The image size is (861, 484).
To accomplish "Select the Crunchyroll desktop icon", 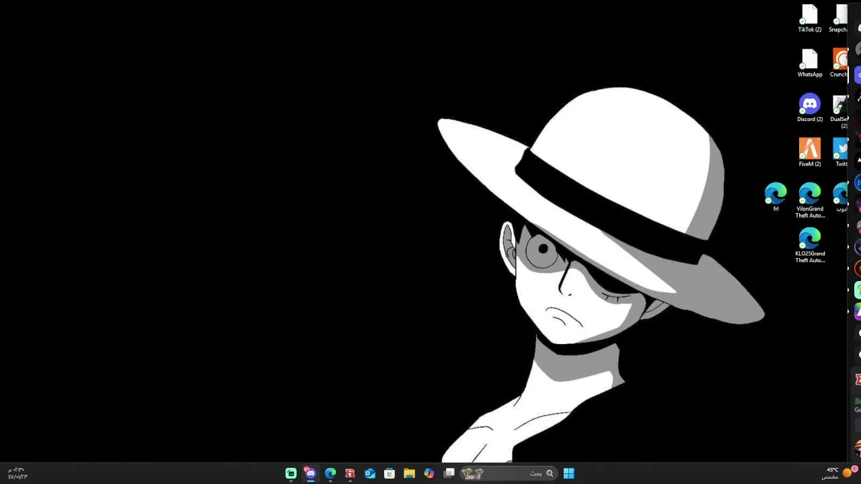I will 839,64.
